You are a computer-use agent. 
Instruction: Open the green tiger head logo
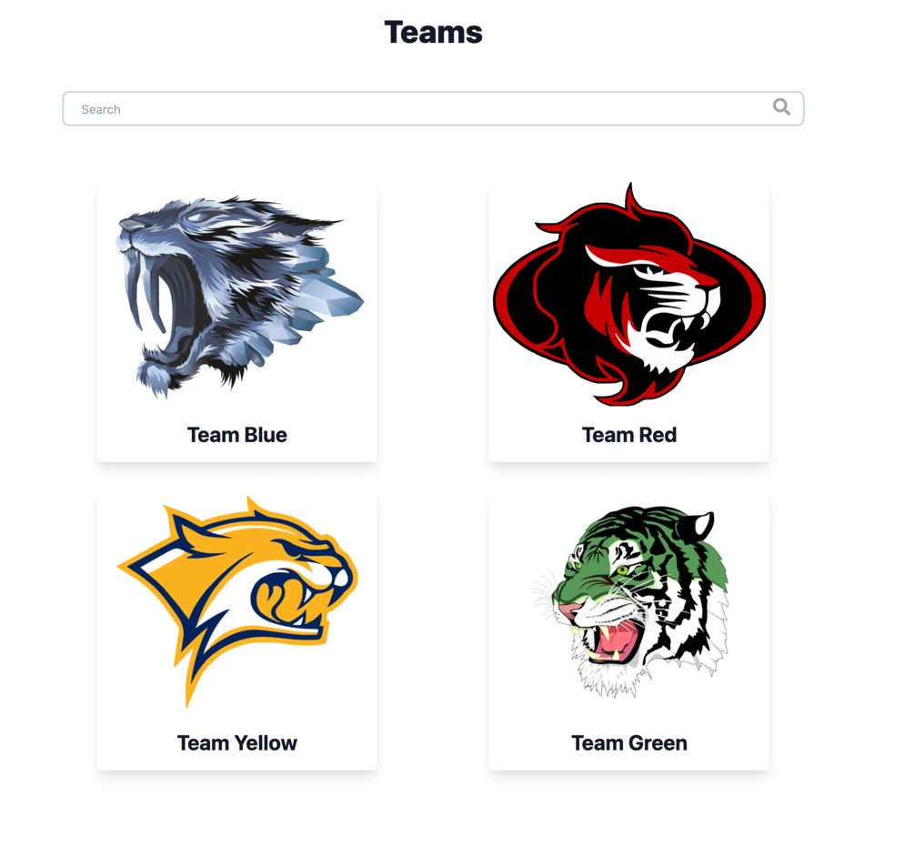point(629,600)
